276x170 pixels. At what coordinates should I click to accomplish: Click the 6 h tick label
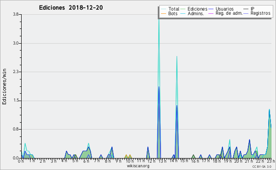(x=86, y=161)
